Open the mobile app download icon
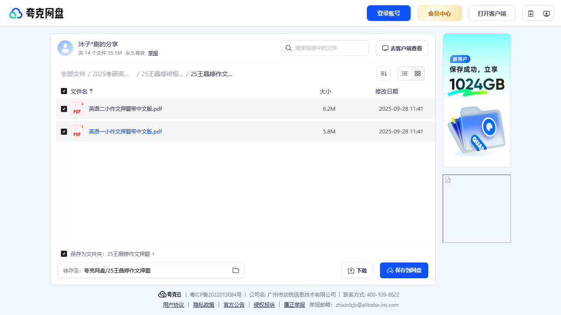This screenshot has height=315, width=561. (531, 14)
